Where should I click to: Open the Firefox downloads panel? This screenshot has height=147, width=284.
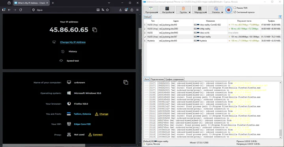click(x=120, y=10)
